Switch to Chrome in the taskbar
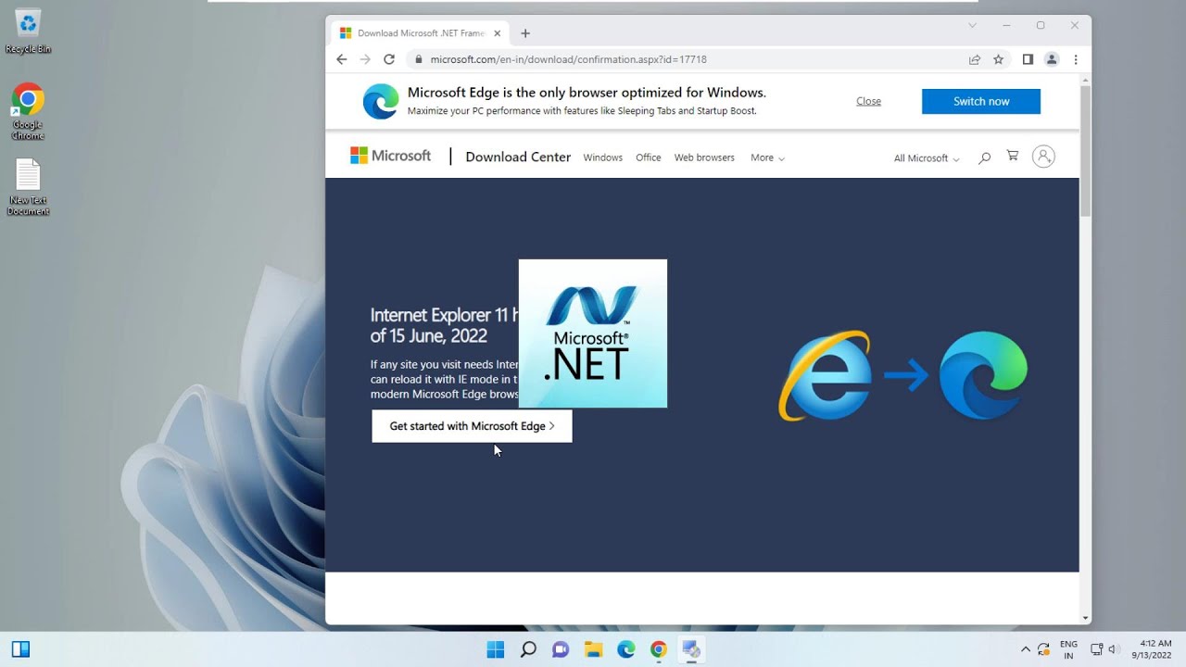The height and width of the screenshot is (667, 1186). click(659, 649)
